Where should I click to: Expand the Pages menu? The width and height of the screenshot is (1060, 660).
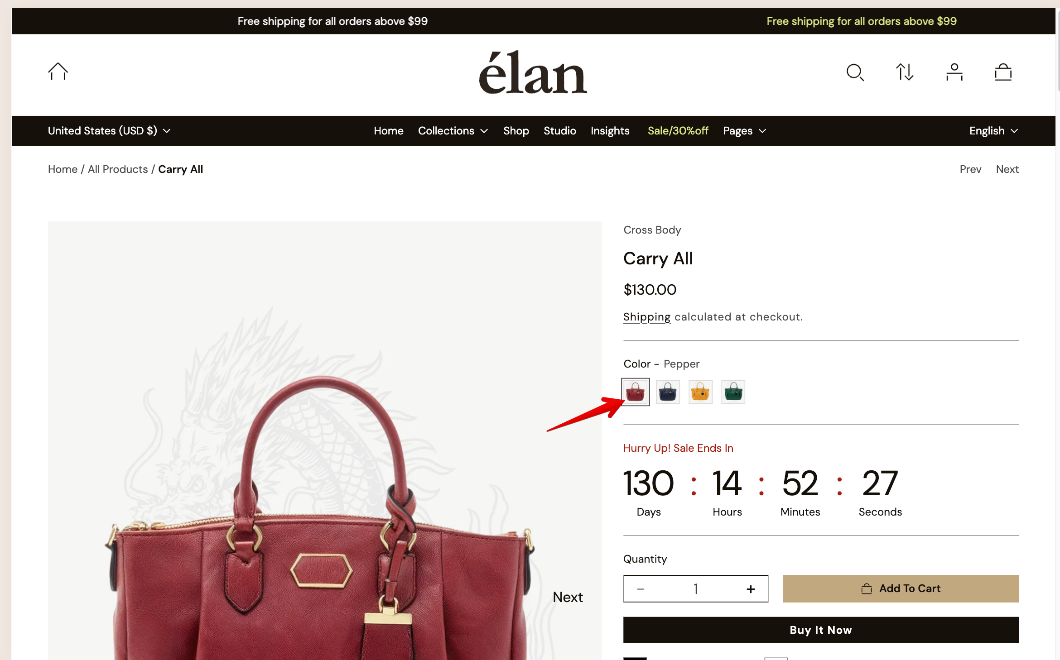click(x=744, y=131)
